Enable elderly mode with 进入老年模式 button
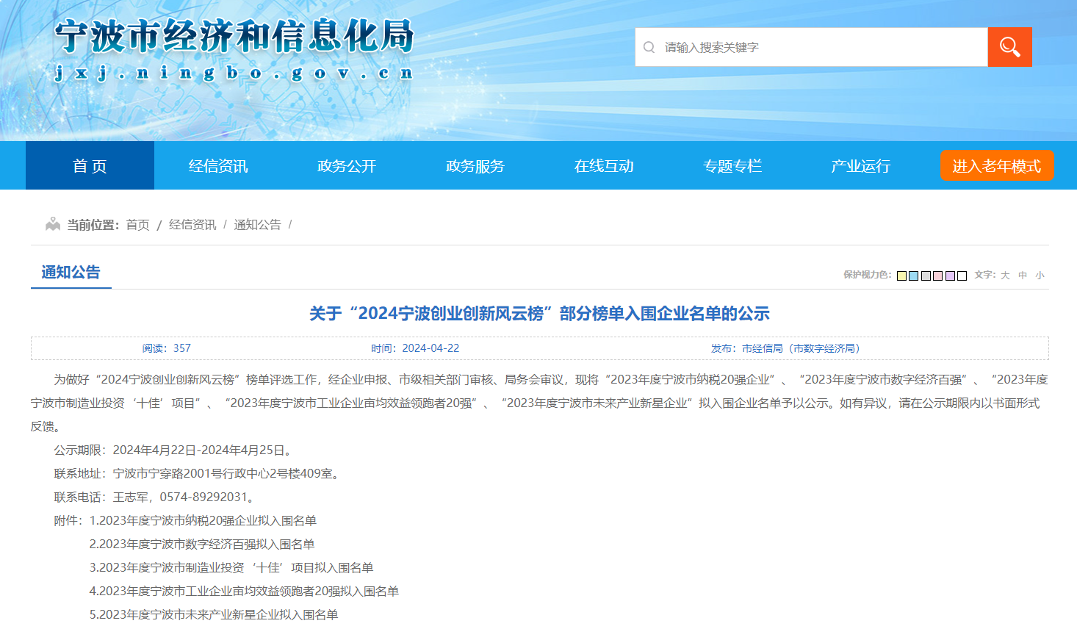 click(996, 166)
